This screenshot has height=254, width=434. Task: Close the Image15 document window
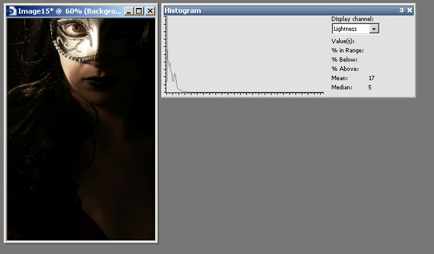pos(150,11)
